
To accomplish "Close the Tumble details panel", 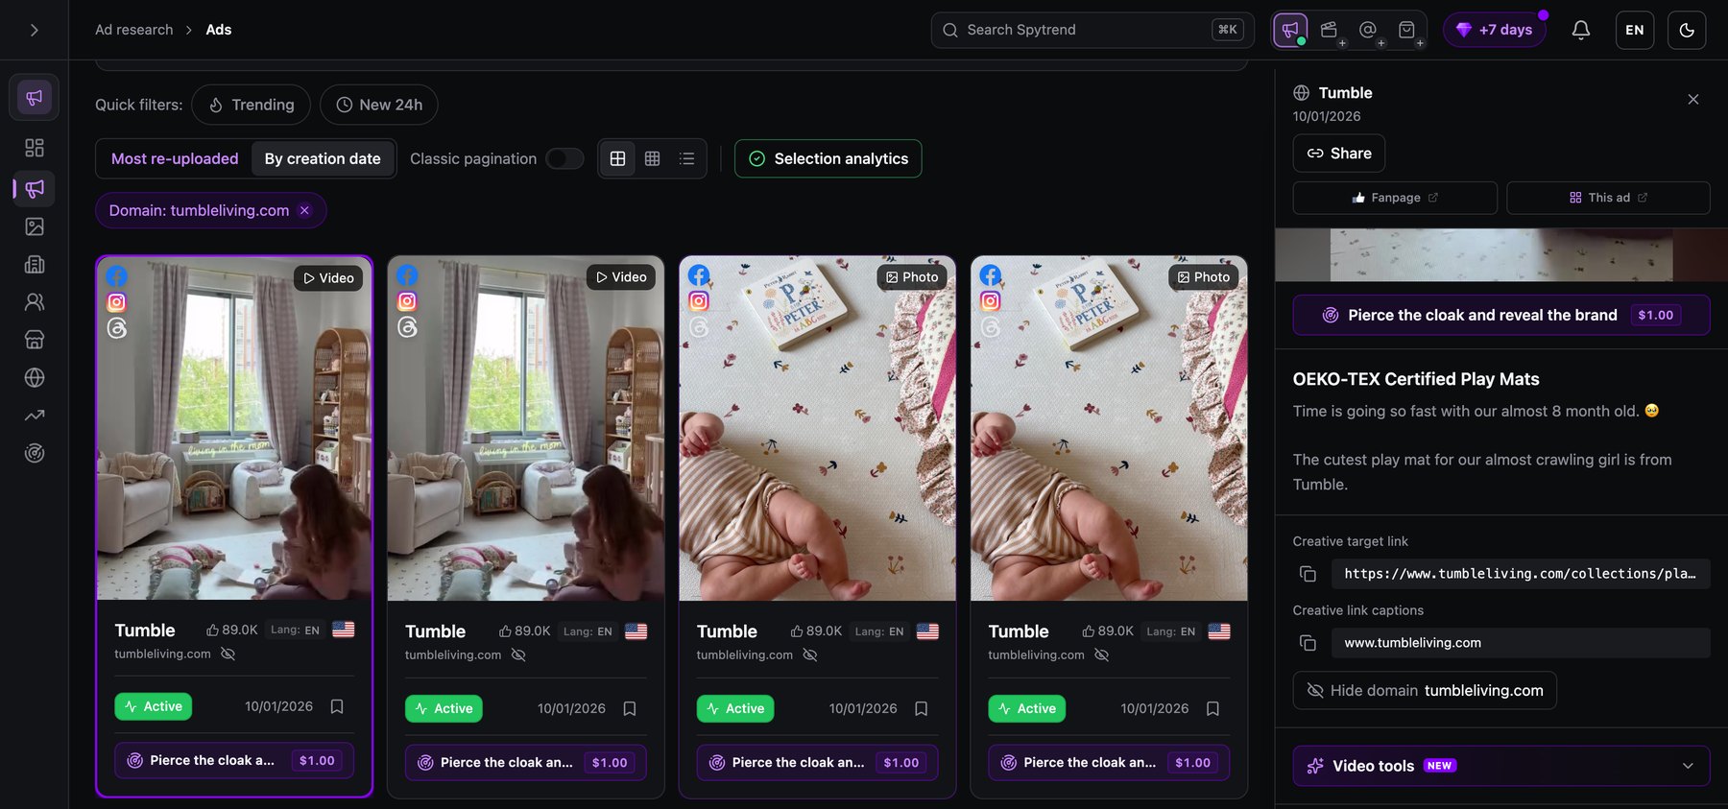I will point(1693,99).
